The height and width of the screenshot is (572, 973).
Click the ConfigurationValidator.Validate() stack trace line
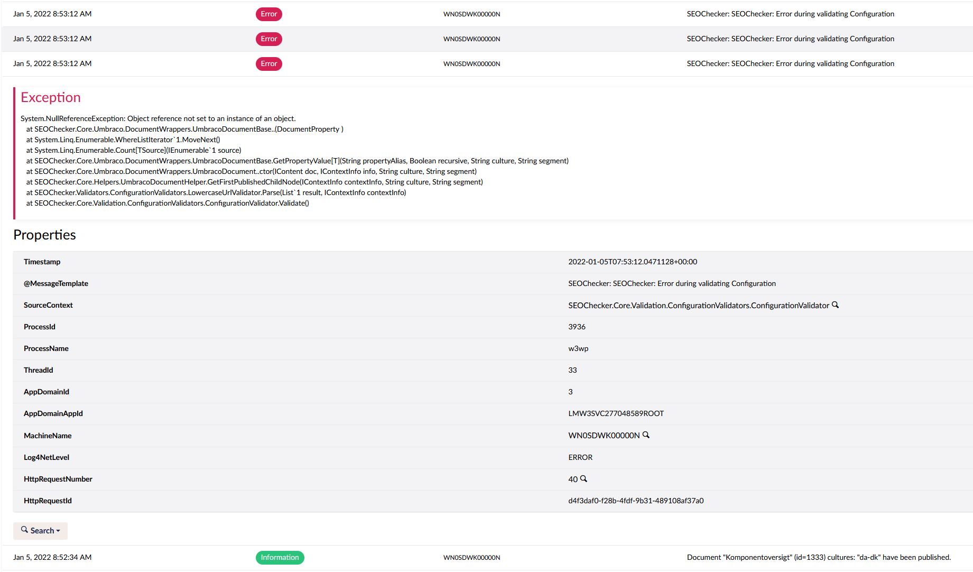tap(168, 203)
